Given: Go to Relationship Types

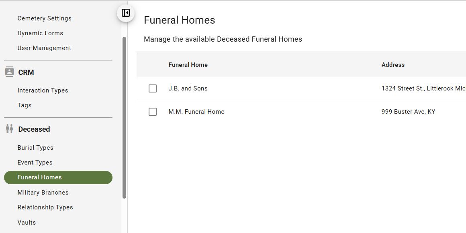Looking at the screenshot, I should 45,207.
